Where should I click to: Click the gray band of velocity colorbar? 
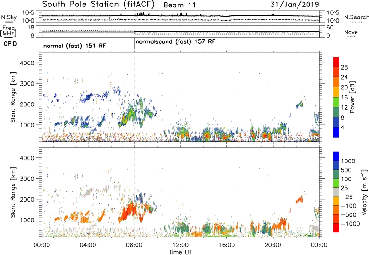[x=336, y=192]
